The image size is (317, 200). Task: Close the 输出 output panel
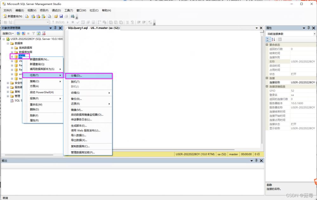coord(261,161)
